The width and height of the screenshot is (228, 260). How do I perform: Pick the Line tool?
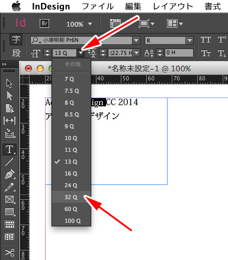pos(9,162)
